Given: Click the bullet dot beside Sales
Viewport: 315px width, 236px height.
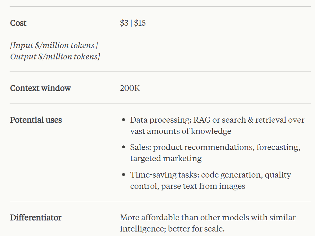Looking at the screenshot, I should coord(124,148).
